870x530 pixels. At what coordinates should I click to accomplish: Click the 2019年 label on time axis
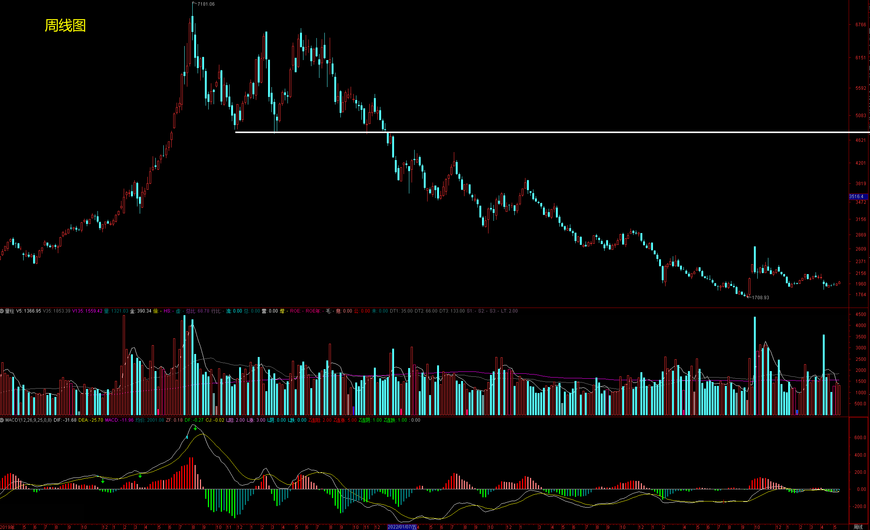[x=7, y=527]
